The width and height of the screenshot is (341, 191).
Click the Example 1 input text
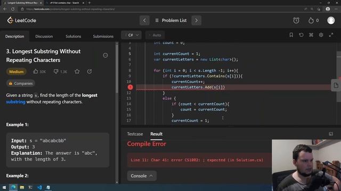[38, 141]
